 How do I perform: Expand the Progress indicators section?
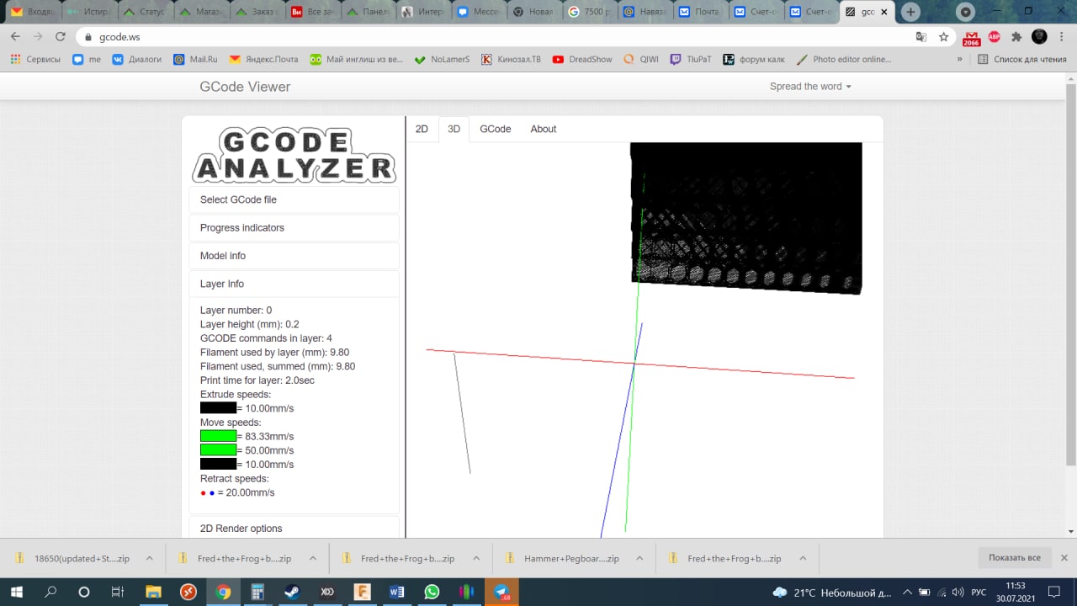[294, 228]
